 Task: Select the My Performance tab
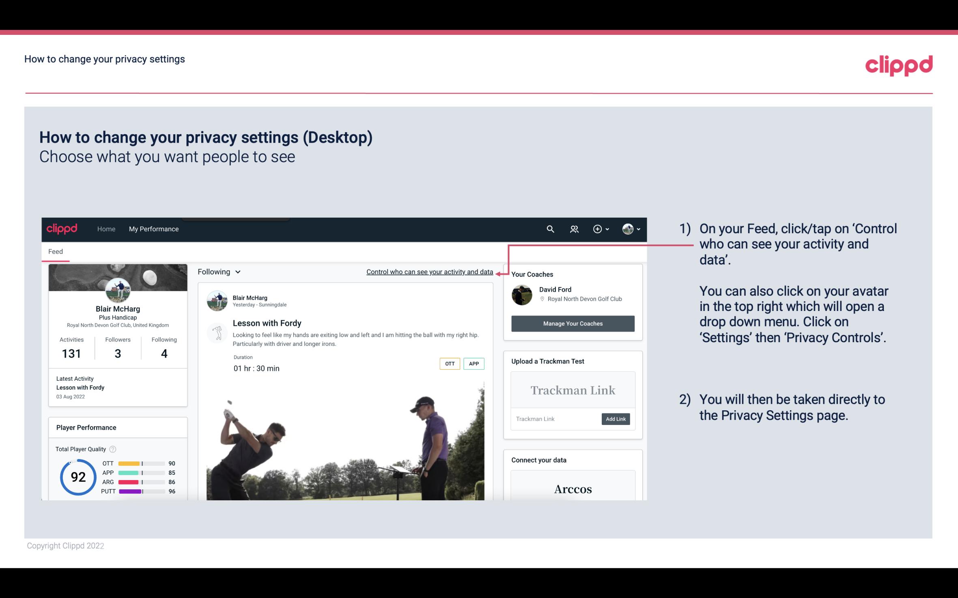tap(153, 229)
